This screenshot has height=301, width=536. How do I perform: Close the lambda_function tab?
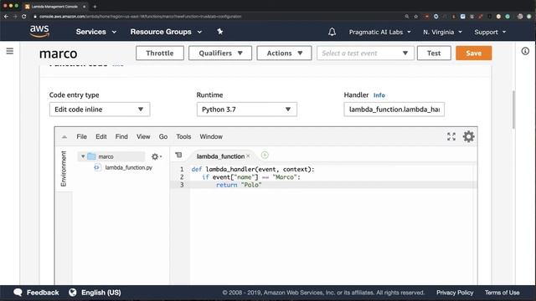coord(248,156)
